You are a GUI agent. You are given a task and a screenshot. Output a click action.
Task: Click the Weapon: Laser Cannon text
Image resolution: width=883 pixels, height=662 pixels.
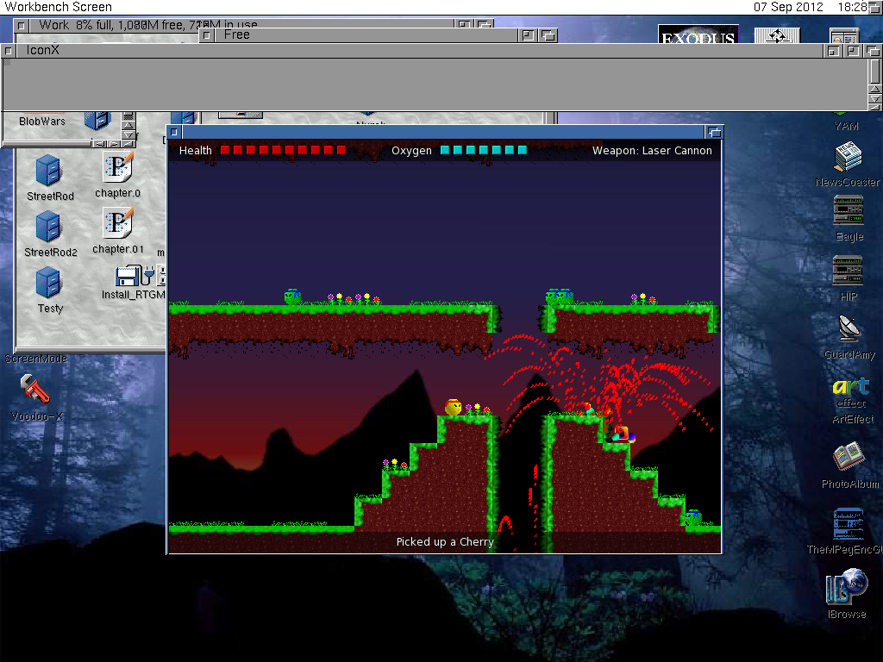(652, 150)
